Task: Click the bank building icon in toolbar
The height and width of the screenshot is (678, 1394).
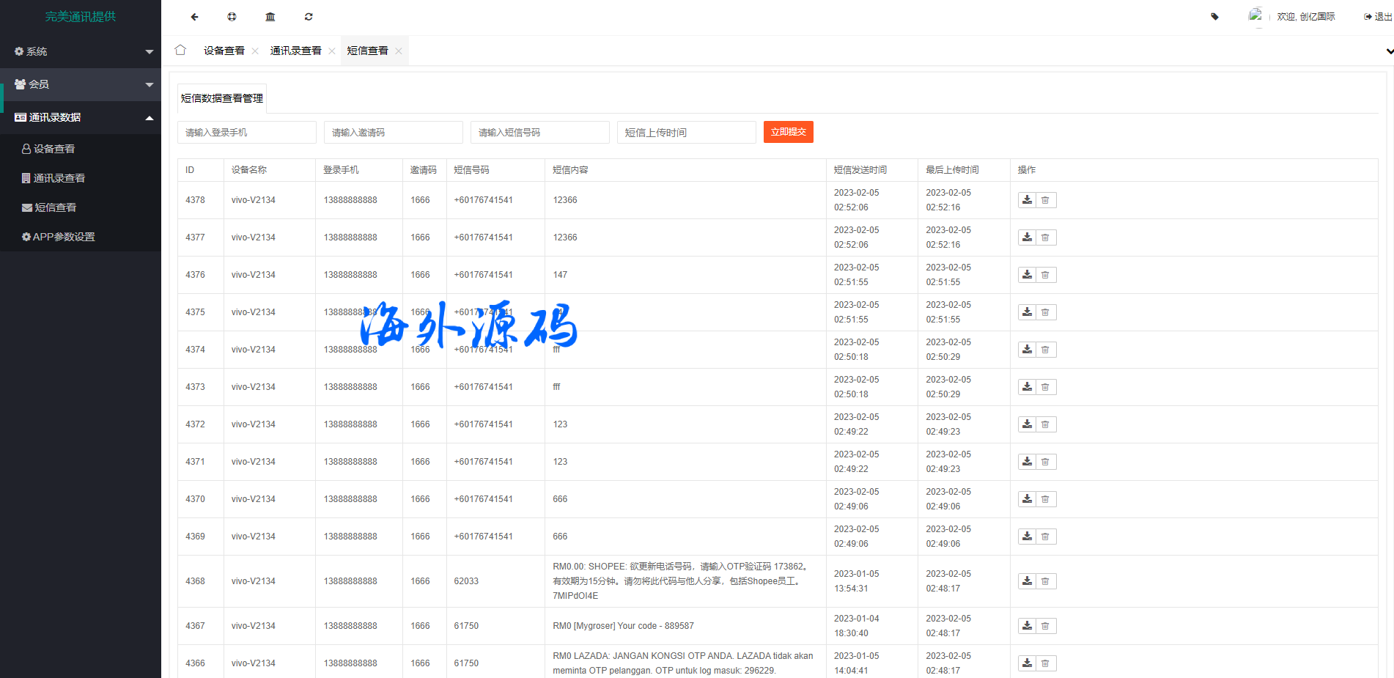Action: tap(270, 17)
